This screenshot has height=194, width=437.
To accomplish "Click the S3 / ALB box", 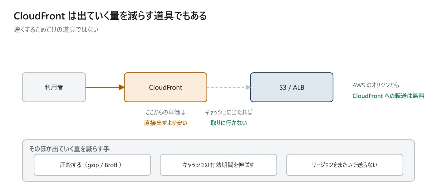I will [292, 87].
